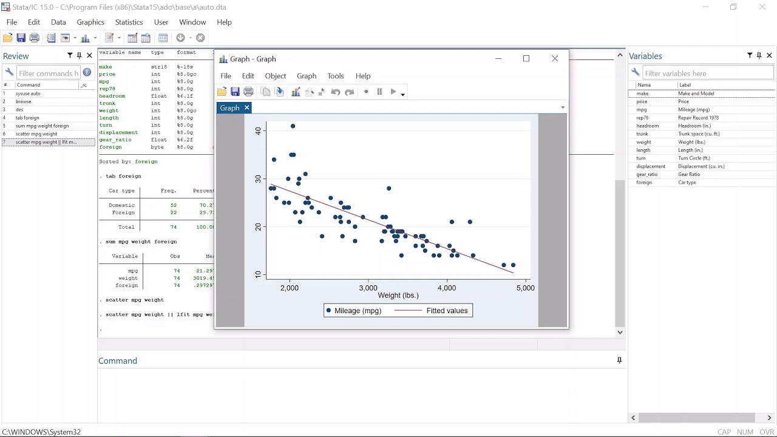Select 'tab foreign' command in Review list
The width and height of the screenshot is (777, 437).
click(x=27, y=118)
